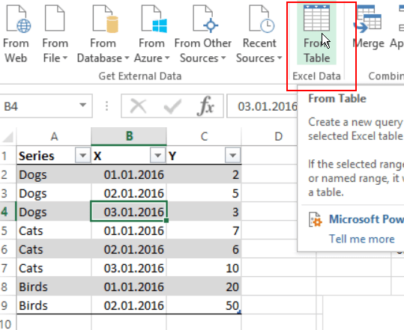Image resolution: width=404 pixels, height=330 pixels.
Task: Select cell containing Birds in row 8
Action: [x=54, y=287]
